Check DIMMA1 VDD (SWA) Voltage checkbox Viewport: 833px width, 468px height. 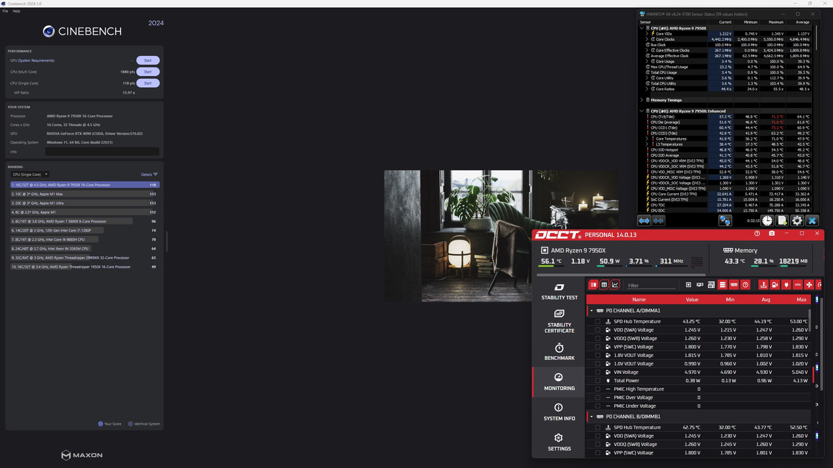[x=597, y=330]
